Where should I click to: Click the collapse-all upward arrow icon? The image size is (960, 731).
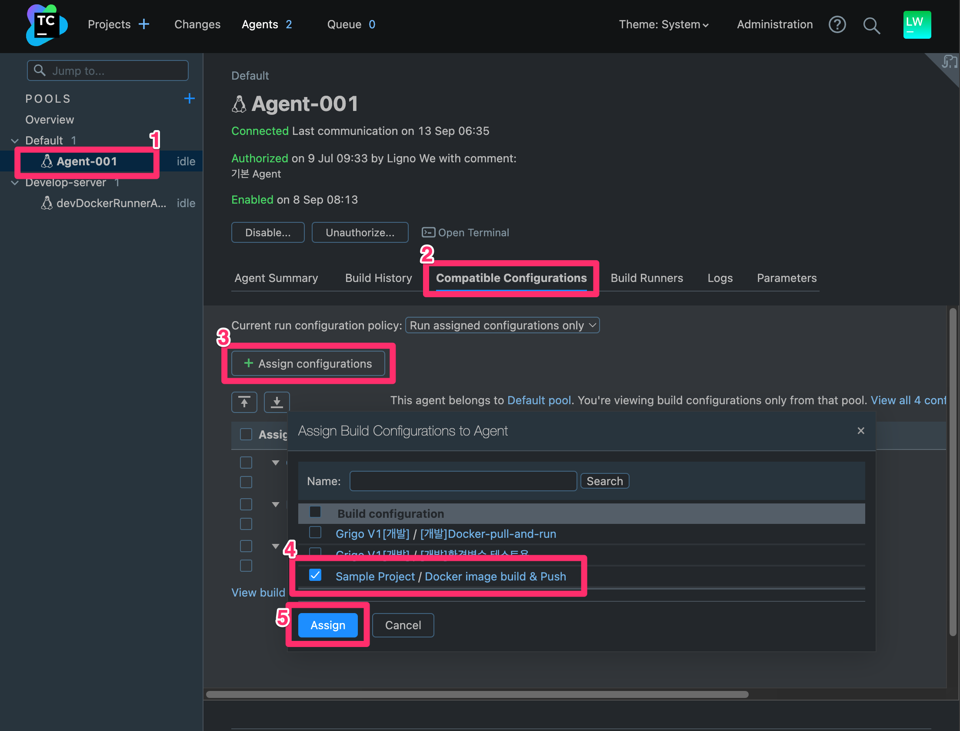tap(244, 402)
